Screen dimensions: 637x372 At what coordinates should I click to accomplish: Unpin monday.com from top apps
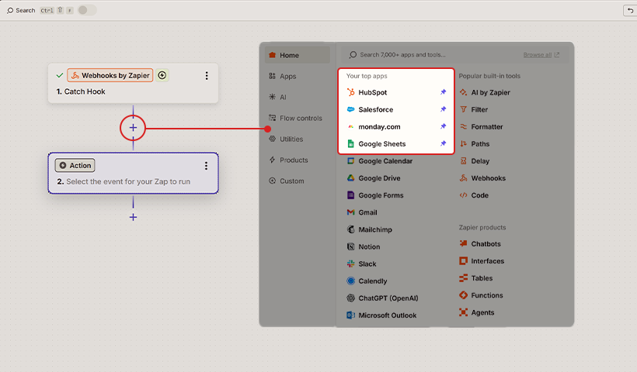[444, 126]
